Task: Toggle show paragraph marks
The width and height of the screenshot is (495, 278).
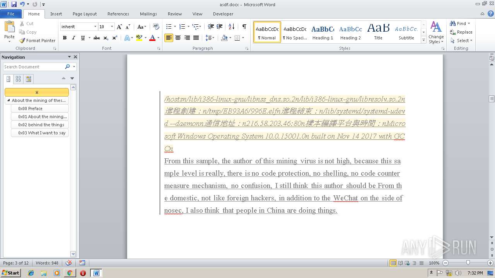Action: coord(244,27)
